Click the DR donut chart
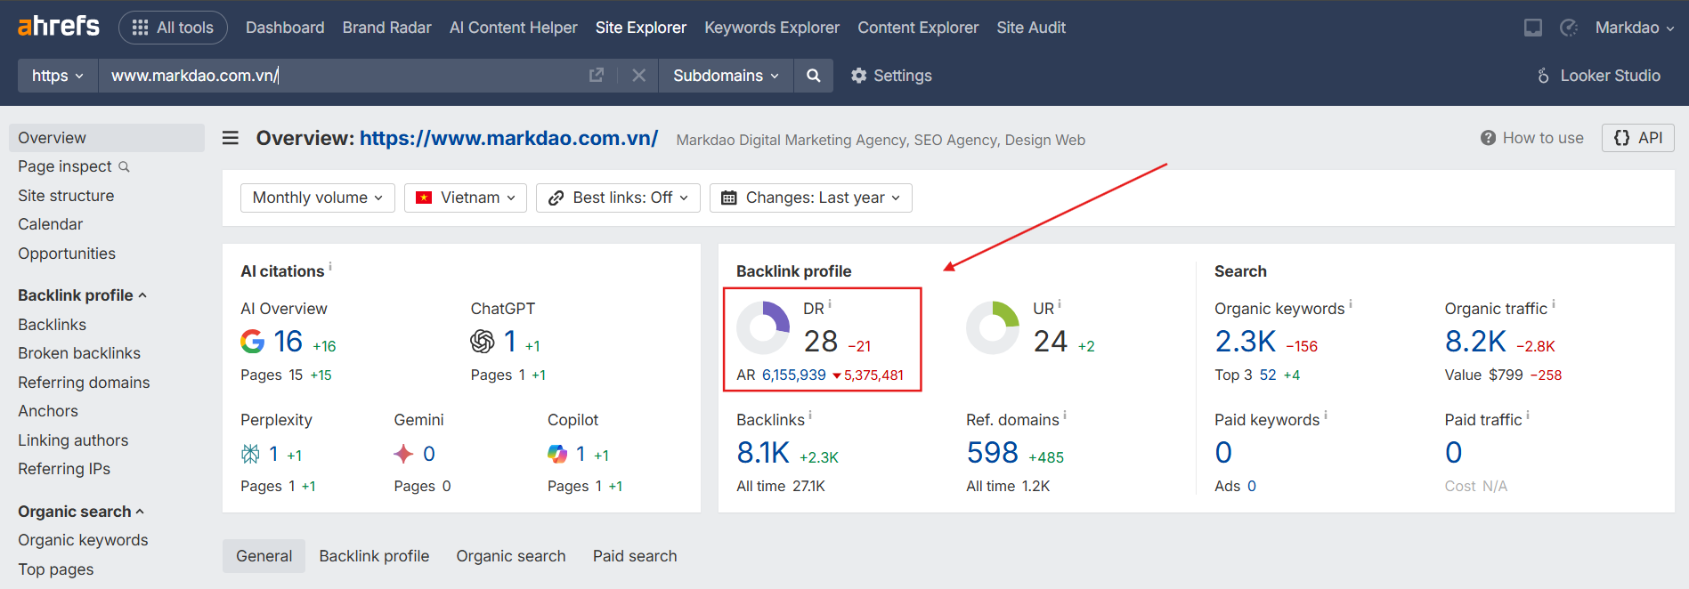The width and height of the screenshot is (1689, 589). point(763,327)
